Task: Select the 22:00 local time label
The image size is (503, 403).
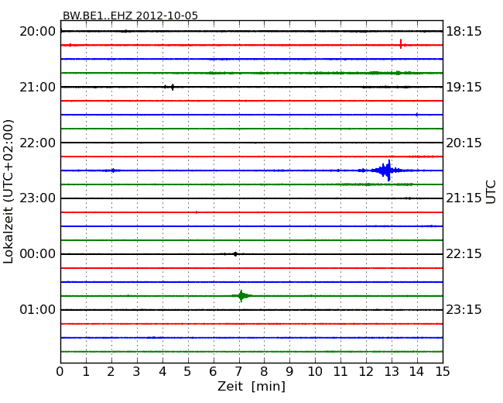Action: click(x=38, y=143)
